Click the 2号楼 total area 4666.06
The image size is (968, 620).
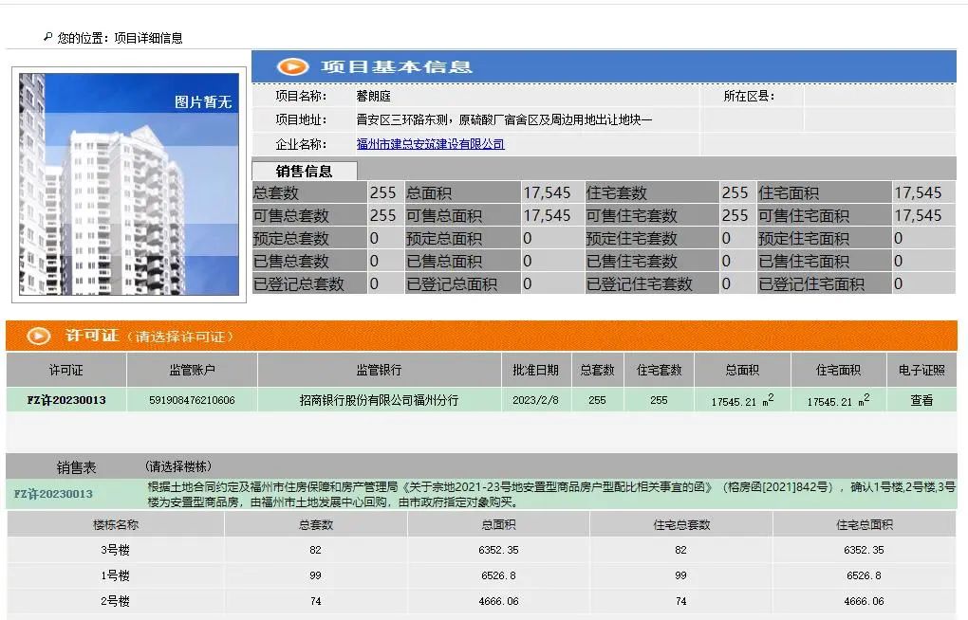click(498, 601)
